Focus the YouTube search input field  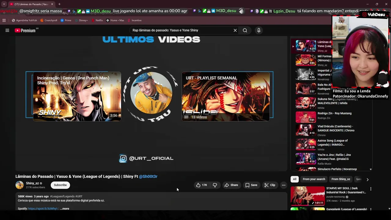tap(180, 30)
